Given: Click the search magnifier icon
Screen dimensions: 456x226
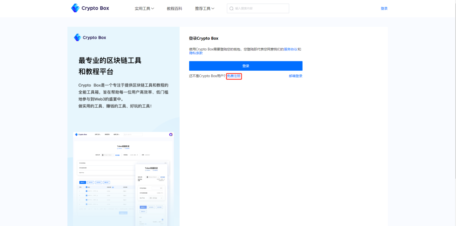Looking at the screenshot, I should pyautogui.click(x=231, y=8).
